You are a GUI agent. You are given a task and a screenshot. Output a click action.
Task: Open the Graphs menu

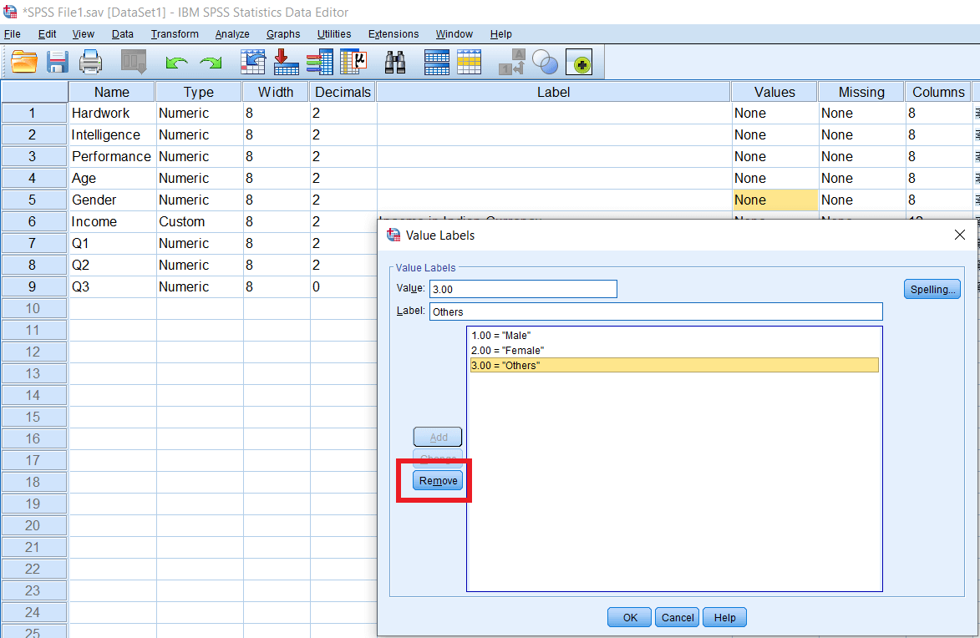[282, 34]
